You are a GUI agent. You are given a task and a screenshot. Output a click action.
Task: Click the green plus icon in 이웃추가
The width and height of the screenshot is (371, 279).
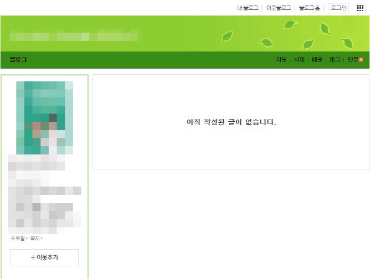[33, 257]
